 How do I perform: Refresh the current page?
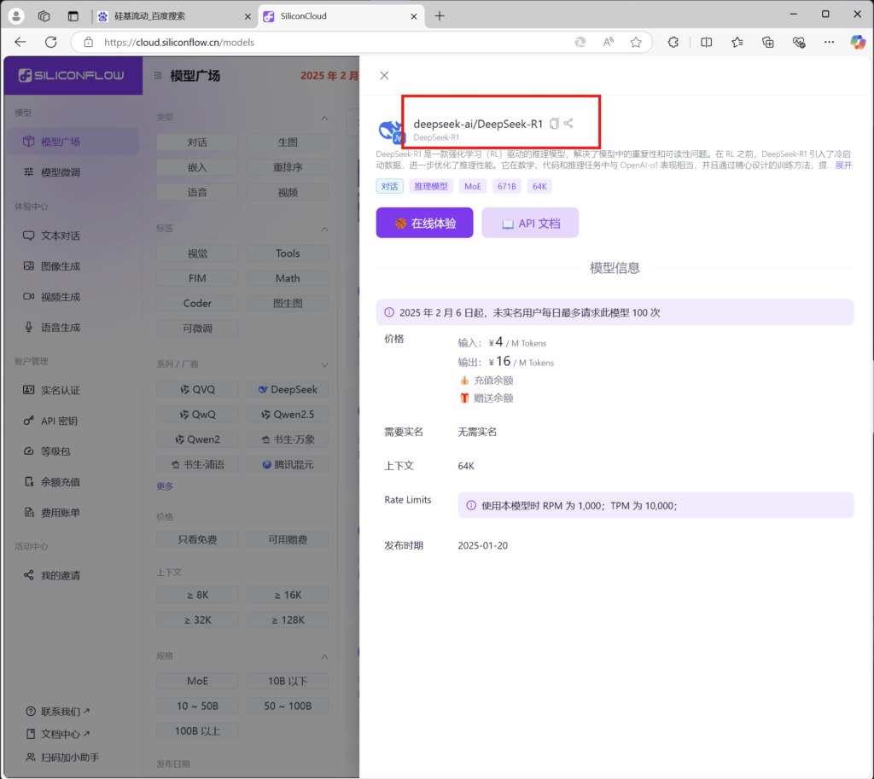[x=50, y=43]
